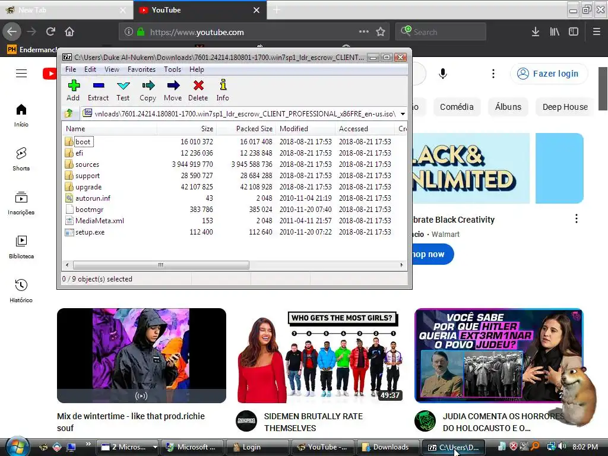Open the browser Library icon
The height and width of the screenshot is (456, 608).
pos(555,32)
